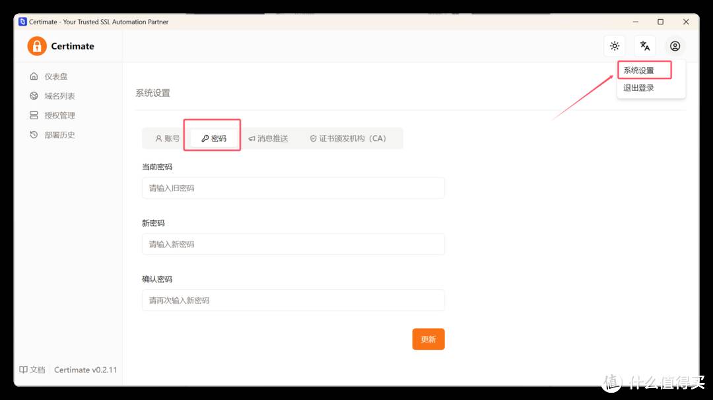Open the user account avatar menu

pyautogui.click(x=675, y=46)
